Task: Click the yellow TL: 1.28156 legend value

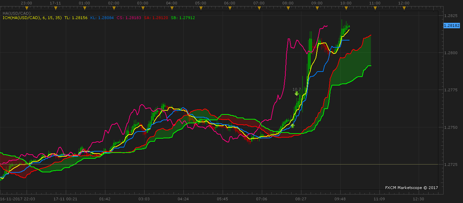Action: tap(76, 17)
